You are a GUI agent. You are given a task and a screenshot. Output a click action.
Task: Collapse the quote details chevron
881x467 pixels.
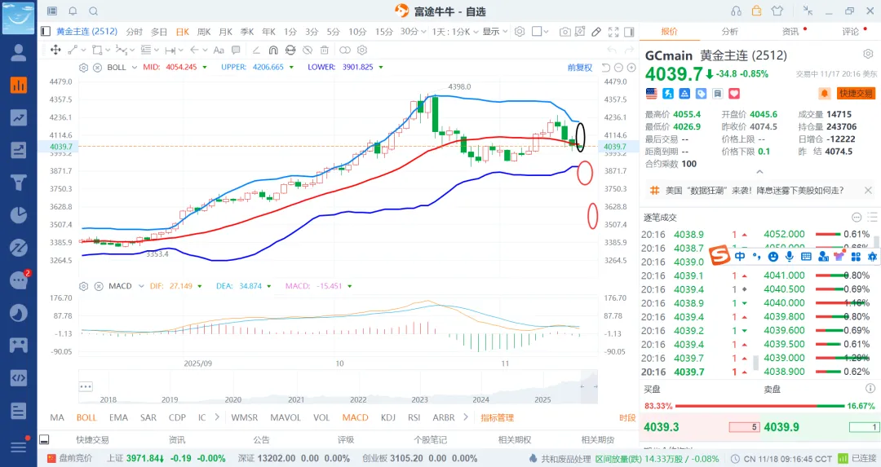(x=759, y=172)
